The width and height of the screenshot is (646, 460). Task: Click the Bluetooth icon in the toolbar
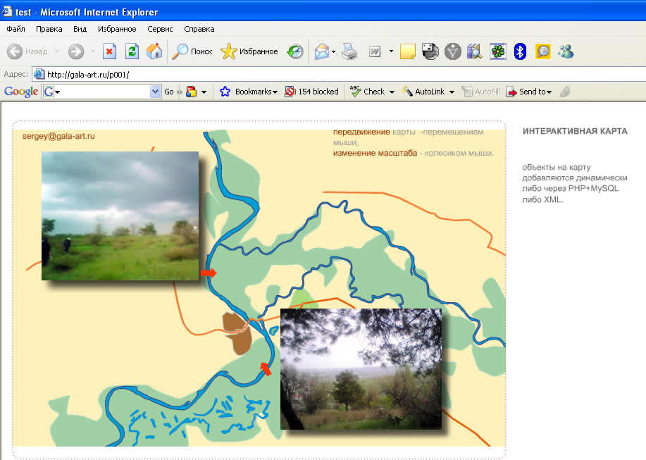click(x=520, y=51)
